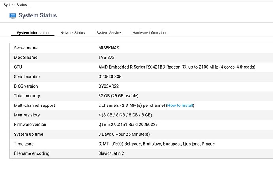Select the Server name label
The image size is (273, 170).
[x=26, y=48]
